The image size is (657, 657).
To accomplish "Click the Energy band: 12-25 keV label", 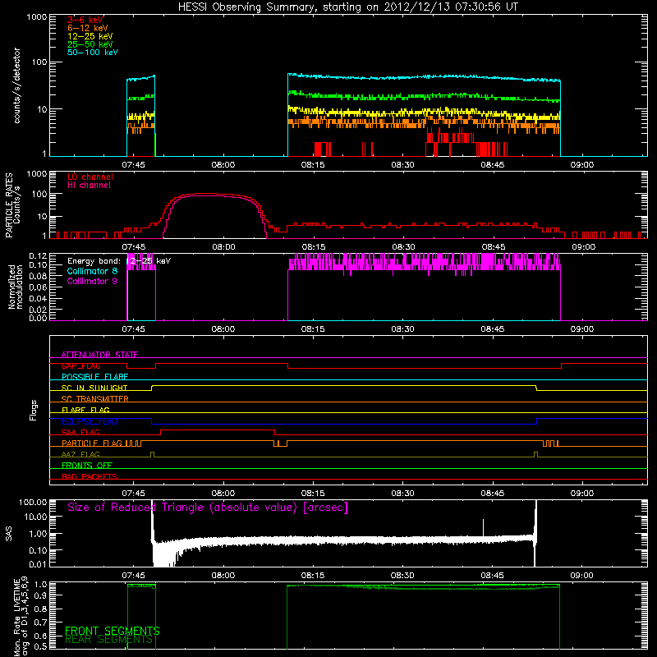I will [x=119, y=261].
